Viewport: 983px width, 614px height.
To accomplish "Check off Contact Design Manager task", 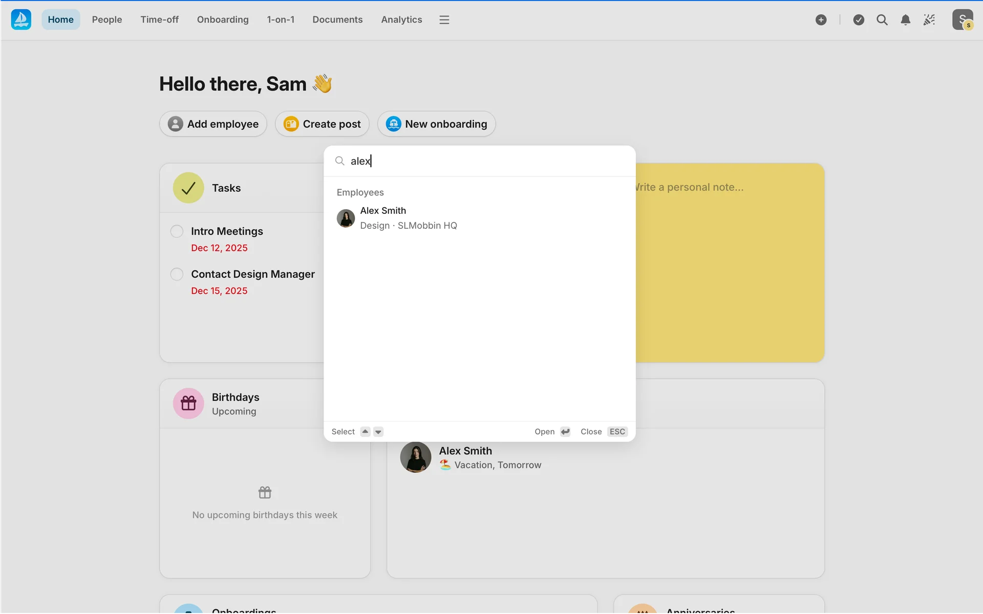I will [177, 274].
